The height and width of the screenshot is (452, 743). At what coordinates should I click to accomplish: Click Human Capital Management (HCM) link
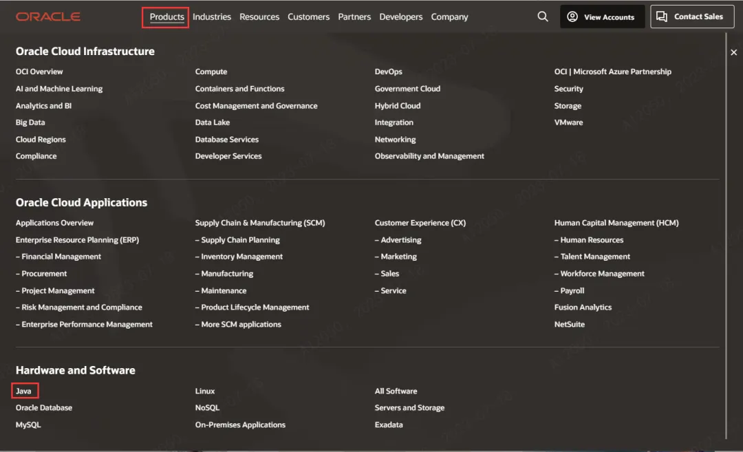click(616, 223)
